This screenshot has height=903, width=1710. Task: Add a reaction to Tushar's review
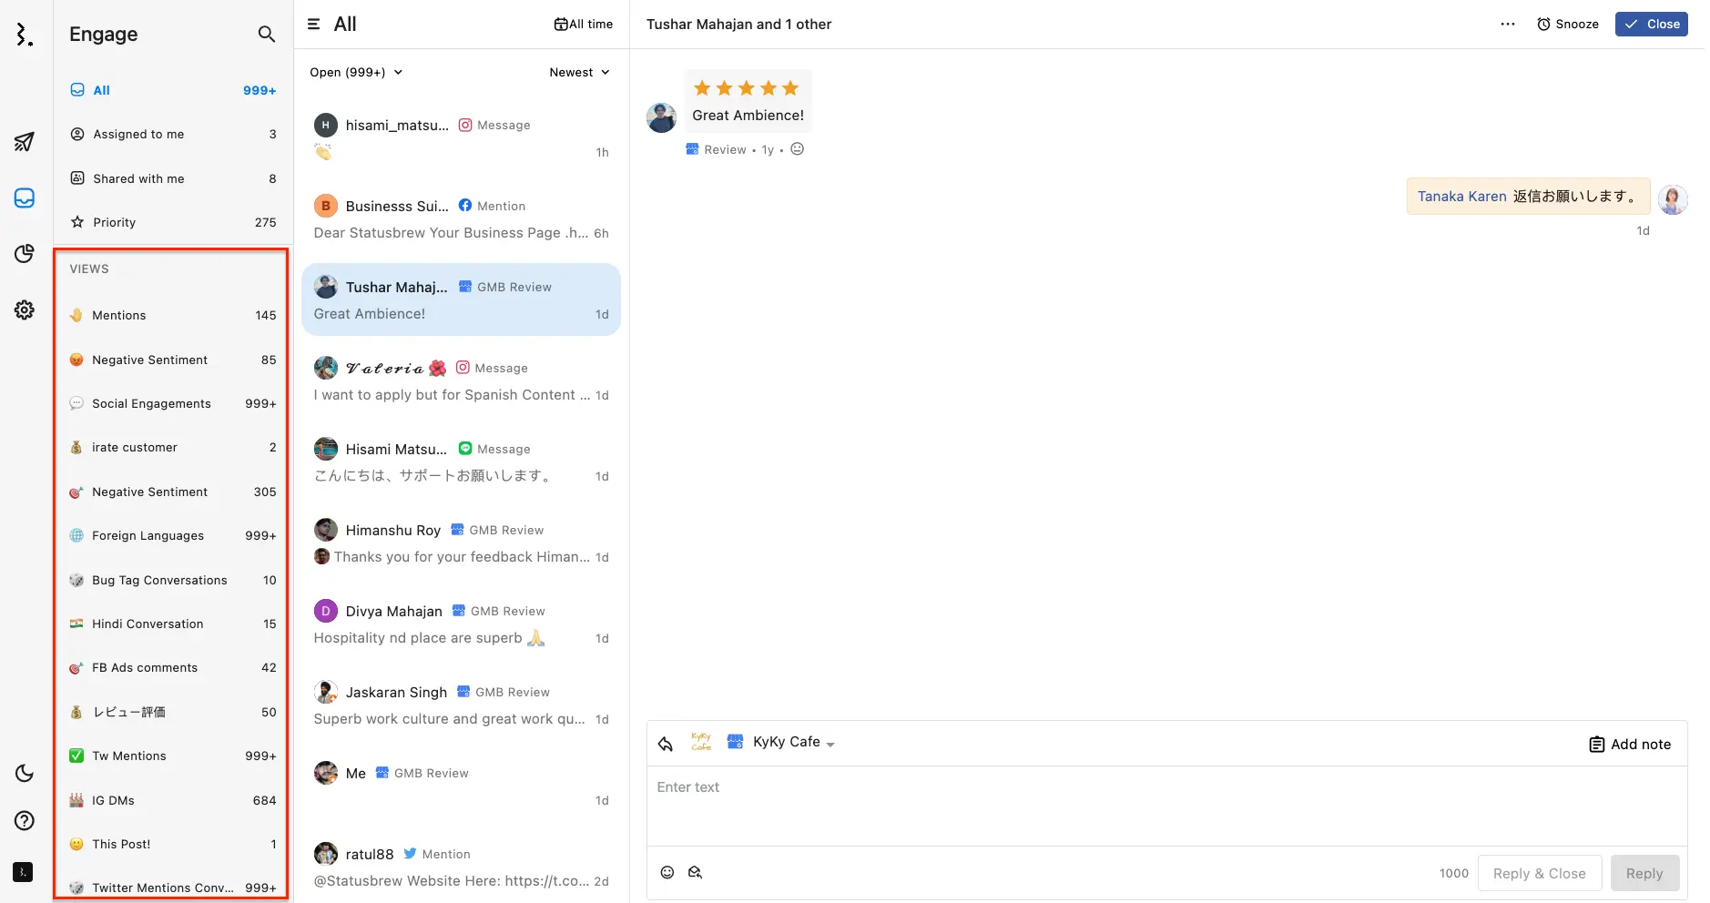[797, 148]
